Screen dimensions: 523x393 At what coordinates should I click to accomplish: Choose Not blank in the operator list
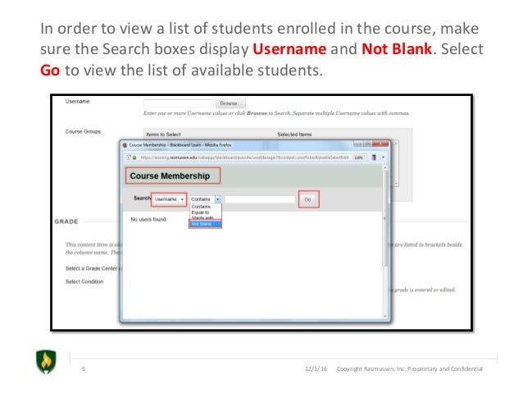[x=205, y=224]
